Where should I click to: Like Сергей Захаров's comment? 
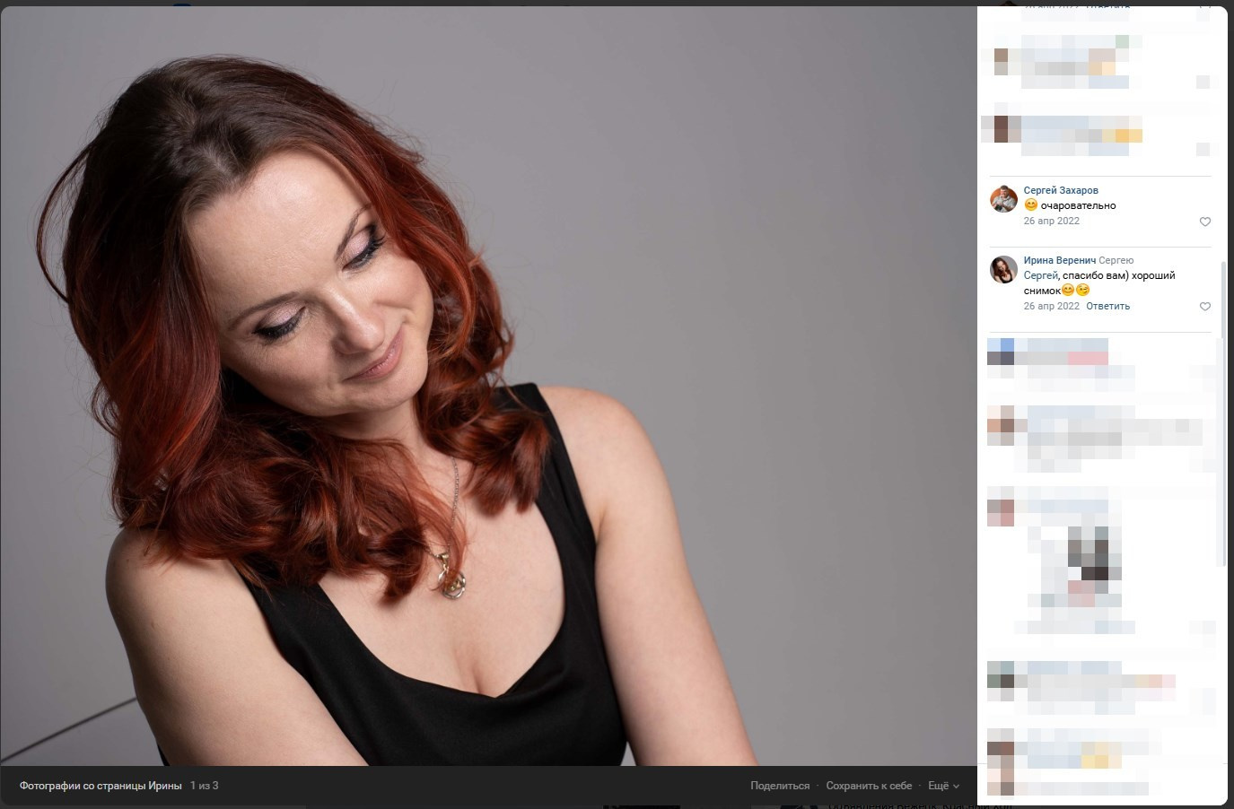[x=1205, y=222]
